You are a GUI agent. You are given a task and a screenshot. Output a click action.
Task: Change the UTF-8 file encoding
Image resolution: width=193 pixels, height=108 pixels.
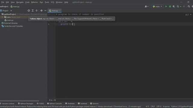click(159, 107)
